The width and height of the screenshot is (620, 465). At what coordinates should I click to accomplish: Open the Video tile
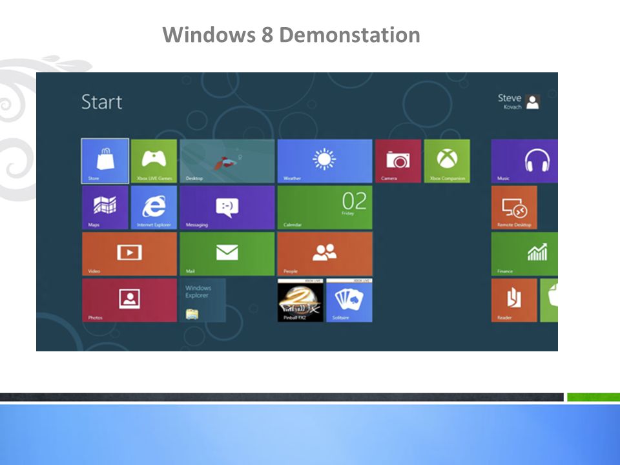click(129, 254)
